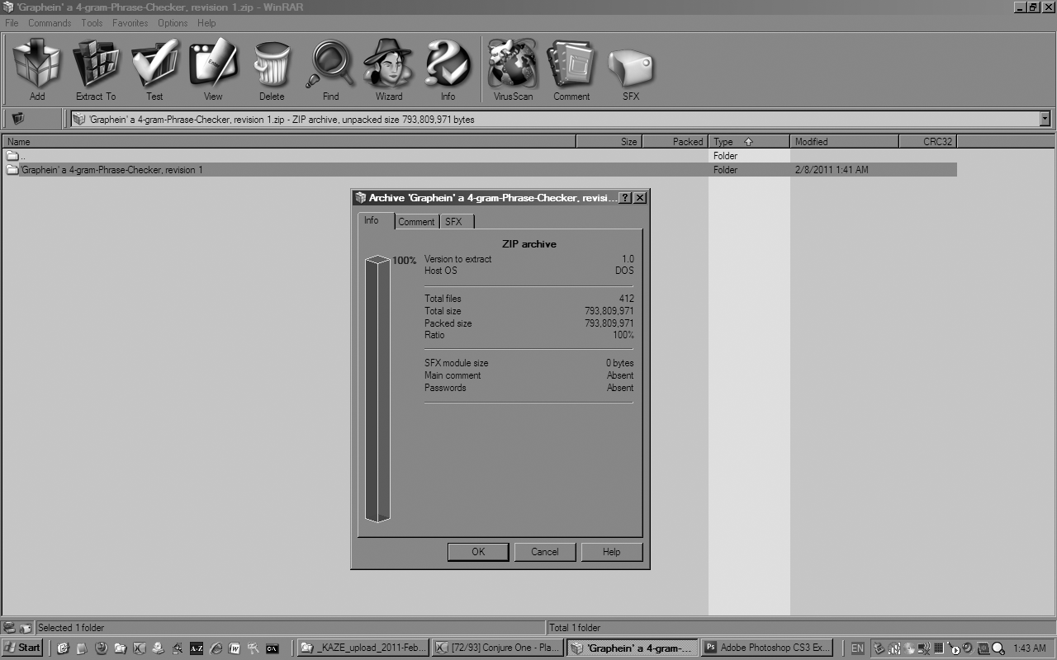
Task: Open the File menu
Action: pyautogui.click(x=12, y=23)
